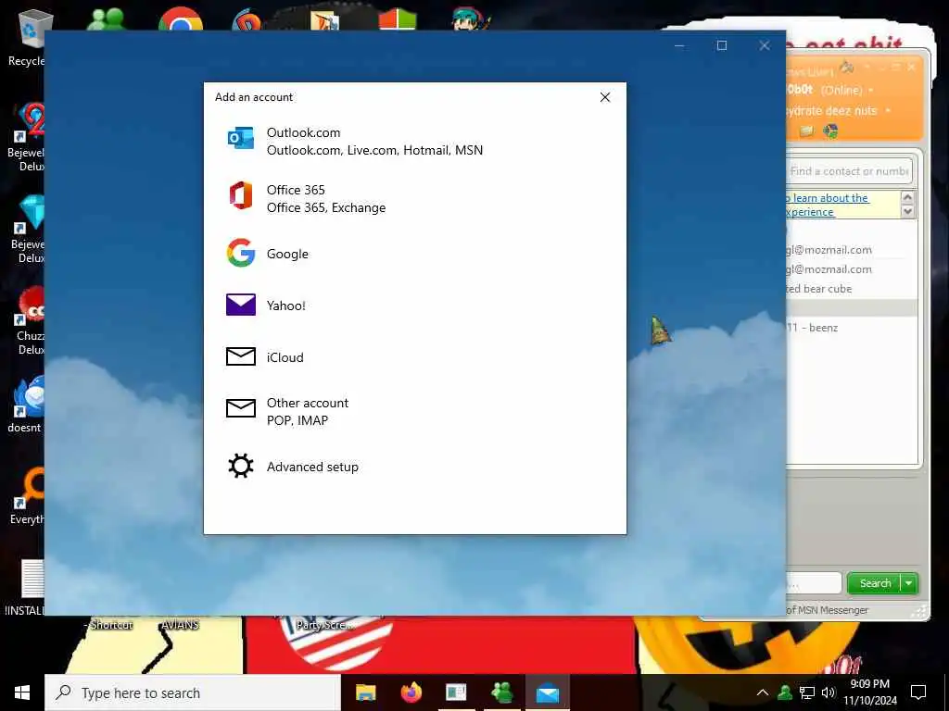Click the POP, IMAP subtitle text
This screenshot has height=711, width=949.
pos(297,420)
